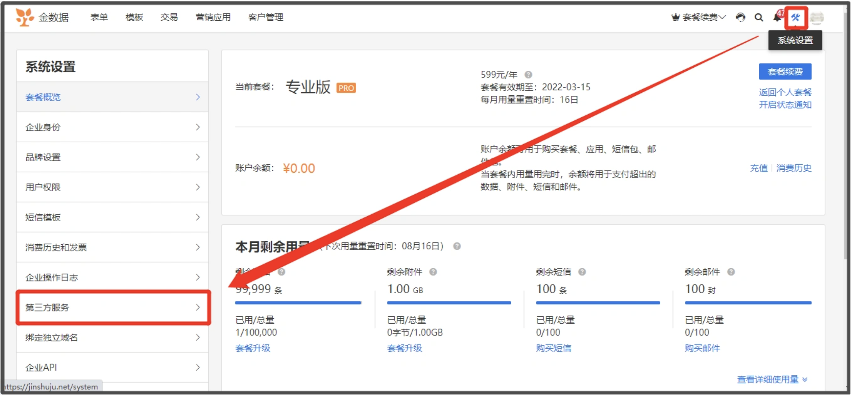Click 开启状态通知 link

785,105
